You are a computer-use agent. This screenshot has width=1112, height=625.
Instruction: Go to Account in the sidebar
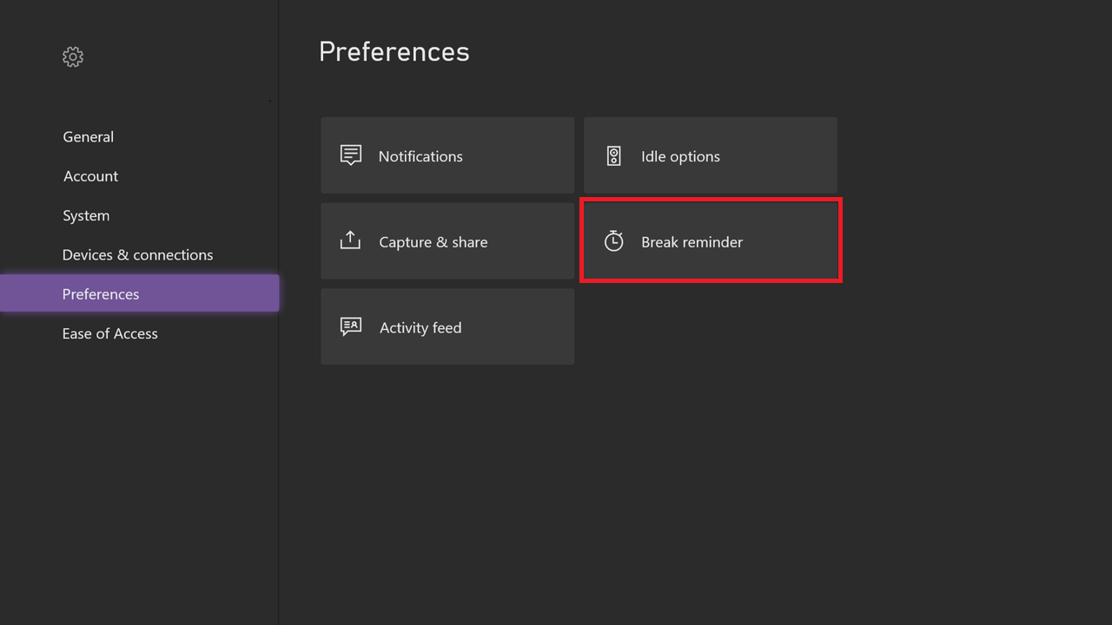[90, 176]
